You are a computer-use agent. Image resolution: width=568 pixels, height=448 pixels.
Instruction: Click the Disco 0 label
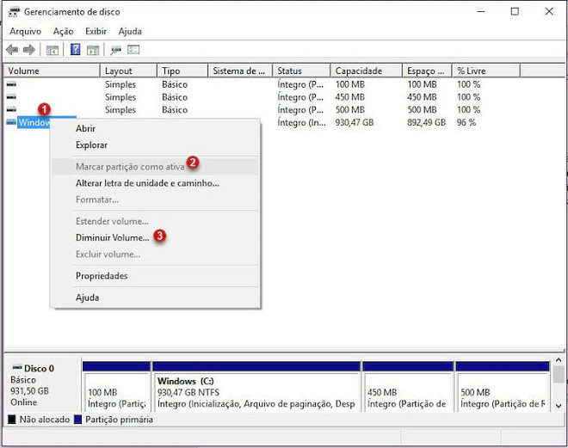[x=39, y=368]
